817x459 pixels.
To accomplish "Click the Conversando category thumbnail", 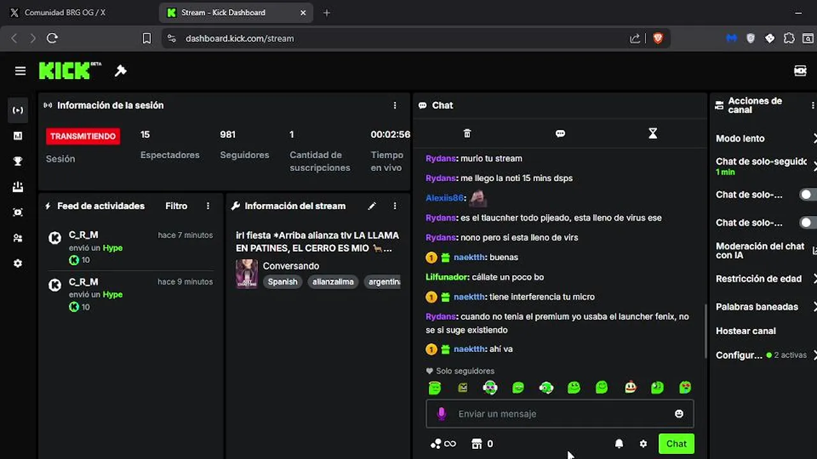I will [247, 273].
